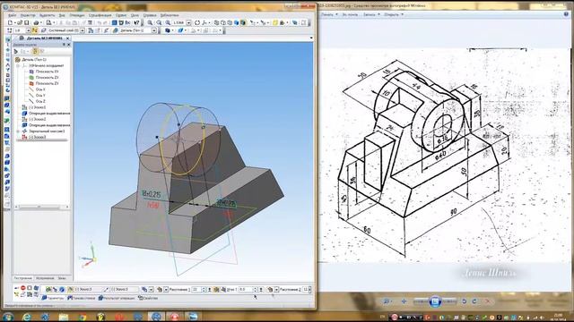Open the Системный слой layer dropdown
The image size is (574, 322).
coord(83,30)
